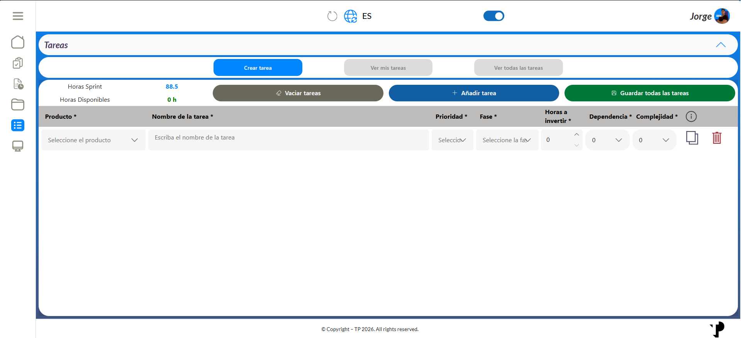This screenshot has width=741, height=338.
Task: Switch to Ver todas las tareas tab
Action: (x=519, y=68)
